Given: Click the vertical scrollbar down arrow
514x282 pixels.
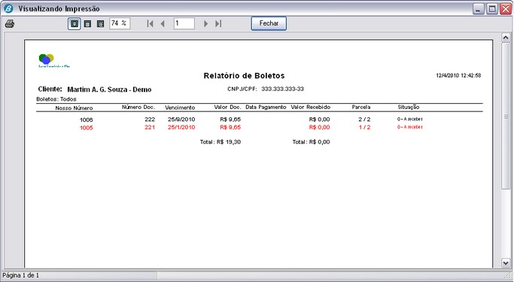Looking at the screenshot, I should click(506, 262).
